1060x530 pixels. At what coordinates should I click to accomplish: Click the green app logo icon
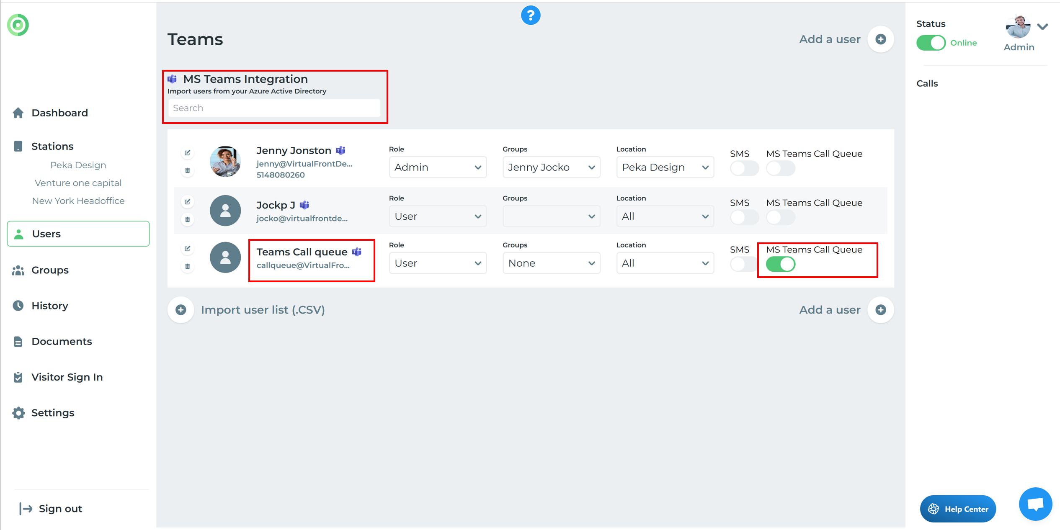pos(18,25)
